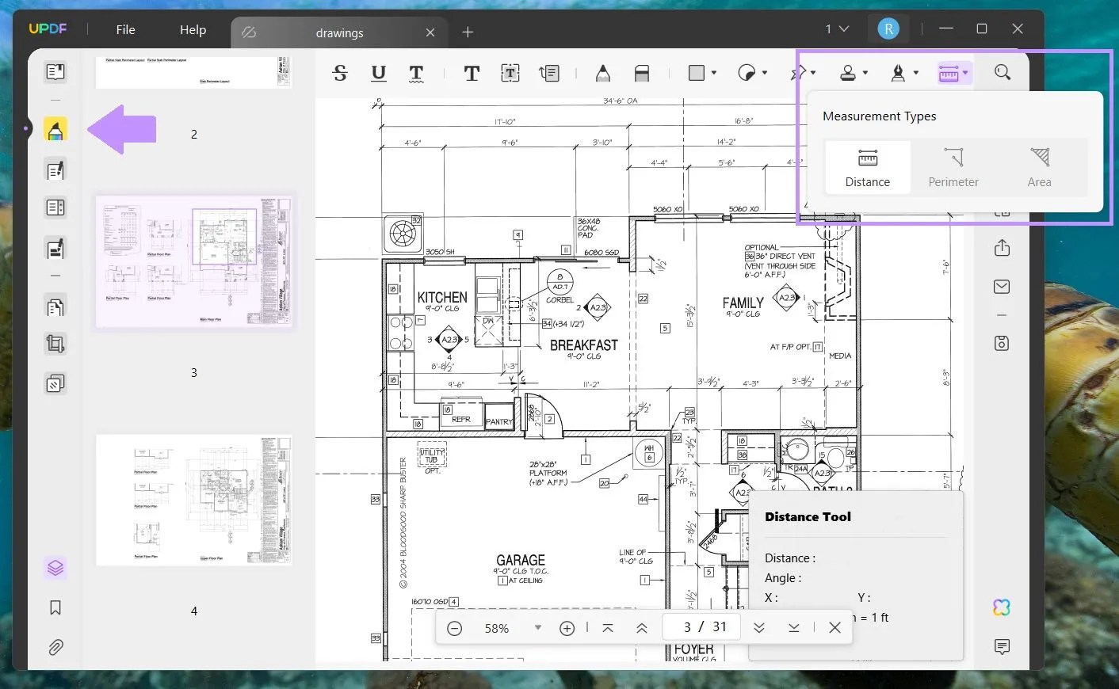
Task: Open the Search tool on the toolbar
Action: click(1002, 73)
